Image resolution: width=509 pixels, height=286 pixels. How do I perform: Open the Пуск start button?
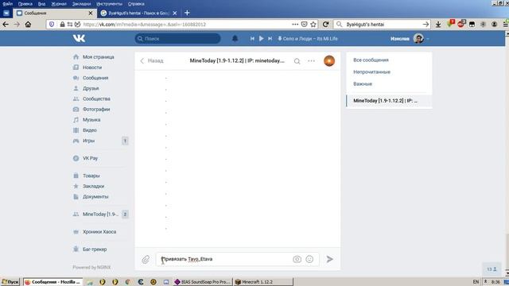coord(10,282)
